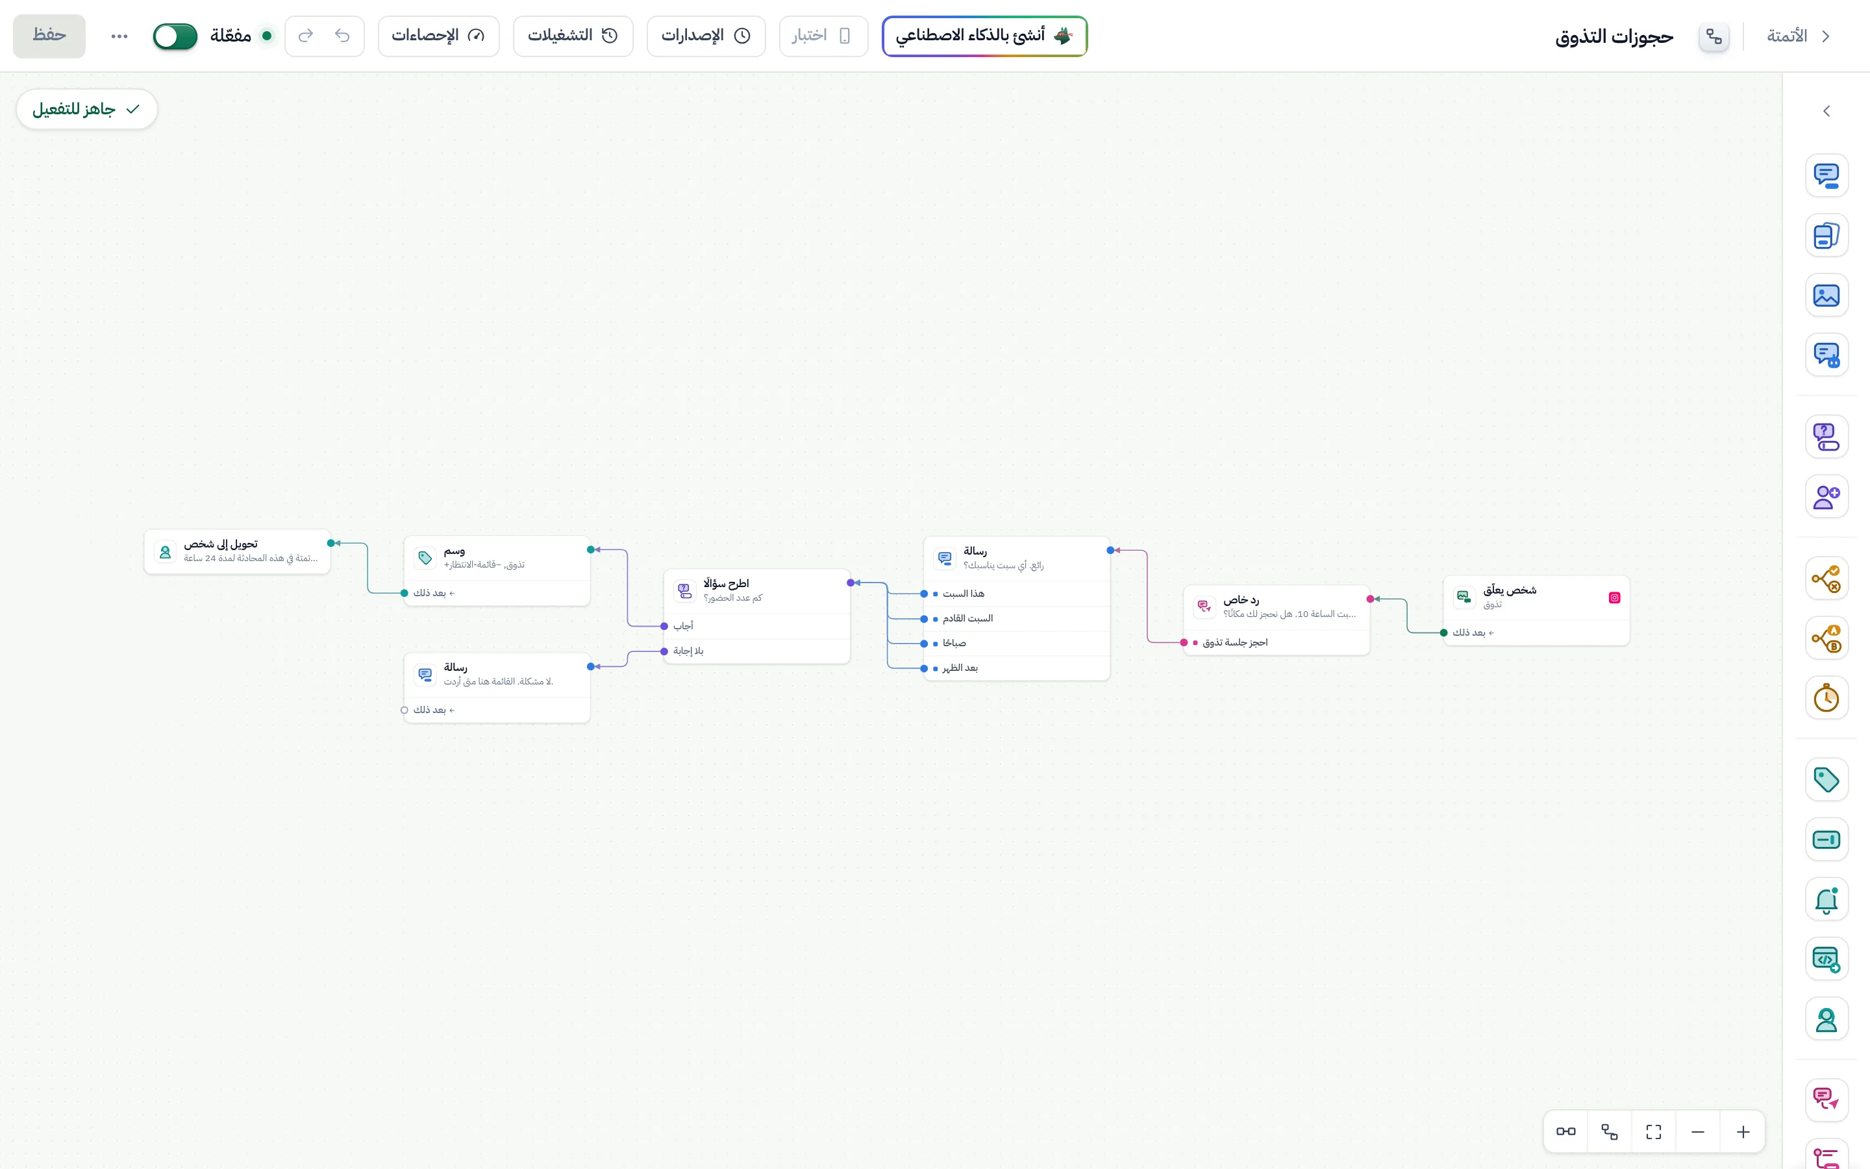The width and height of the screenshot is (1870, 1169).
Task: Select the tag icon in sidebar
Action: 1826,779
